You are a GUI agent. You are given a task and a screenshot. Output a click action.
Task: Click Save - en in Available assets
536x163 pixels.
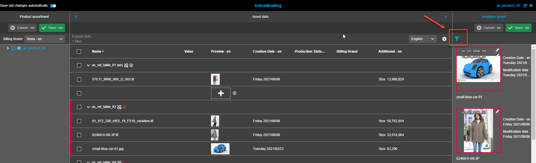[x=518, y=28]
